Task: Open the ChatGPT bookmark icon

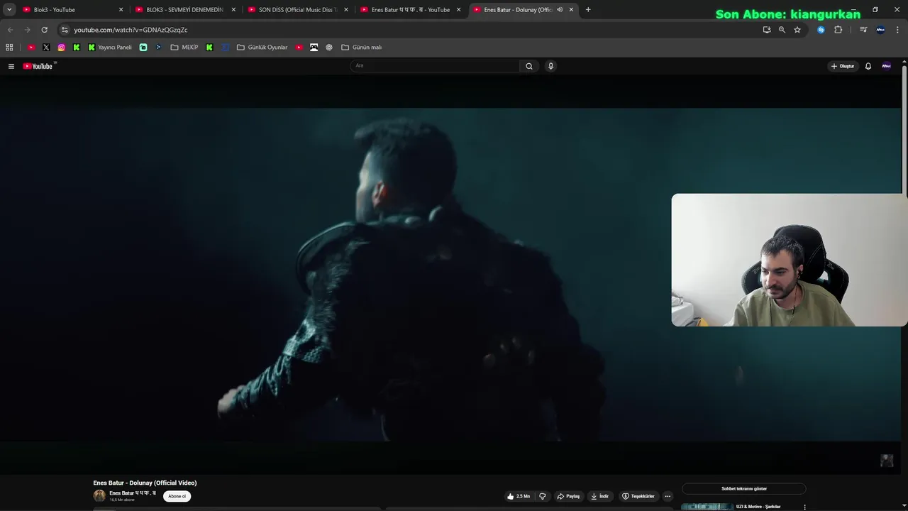Action: click(329, 48)
